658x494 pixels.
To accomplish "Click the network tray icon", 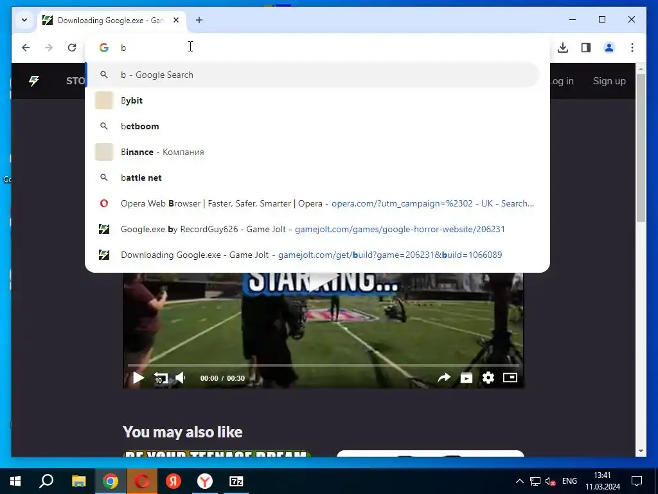I will coord(535,481).
